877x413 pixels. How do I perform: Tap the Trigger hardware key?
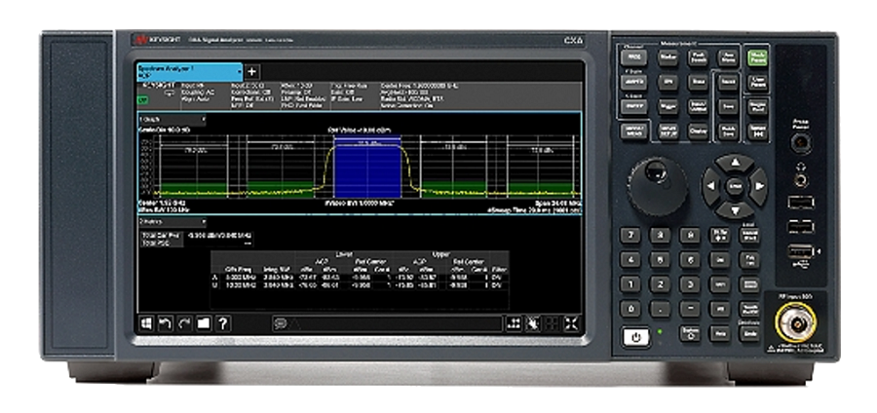(x=668, y=106)
